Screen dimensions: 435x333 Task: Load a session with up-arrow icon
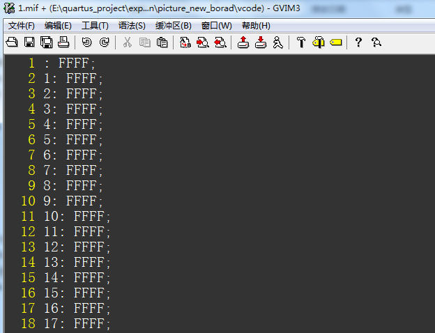[243, 42]
